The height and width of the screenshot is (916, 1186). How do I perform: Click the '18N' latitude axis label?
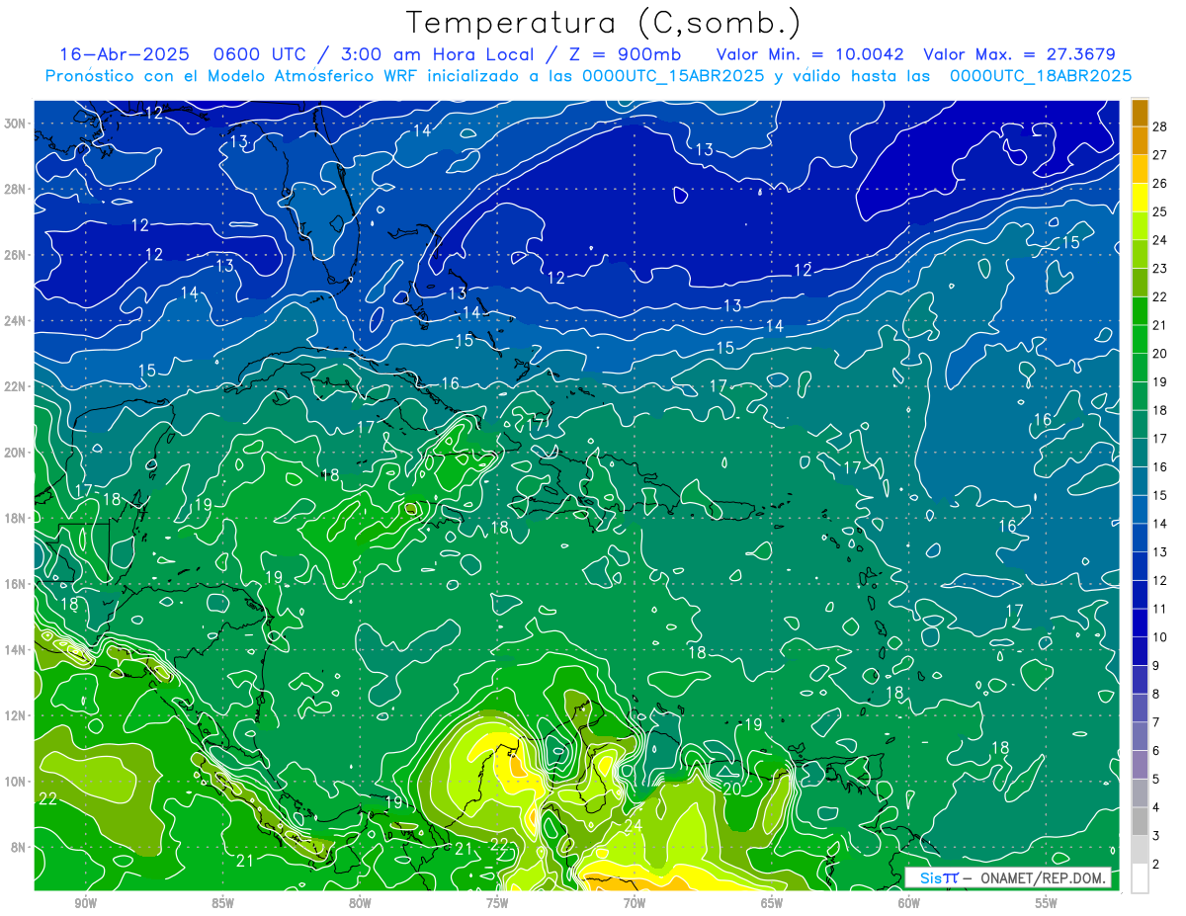coord(15,518)
